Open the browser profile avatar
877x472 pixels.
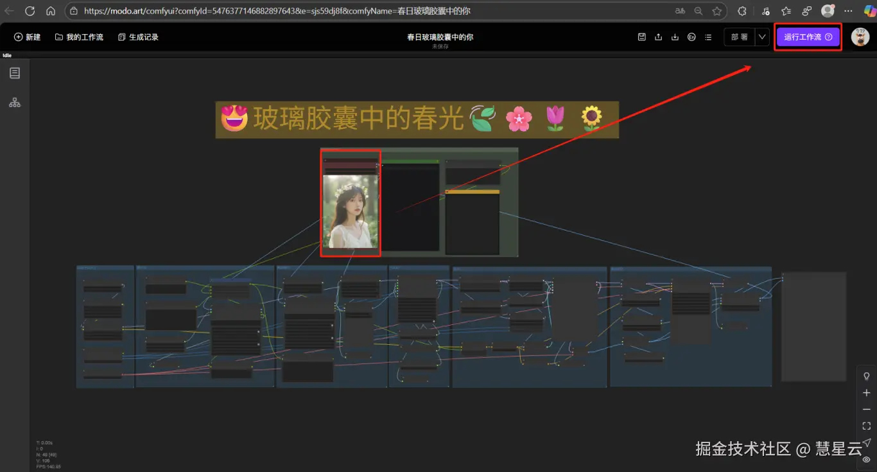pyautogui.click(x=828, y=11)
